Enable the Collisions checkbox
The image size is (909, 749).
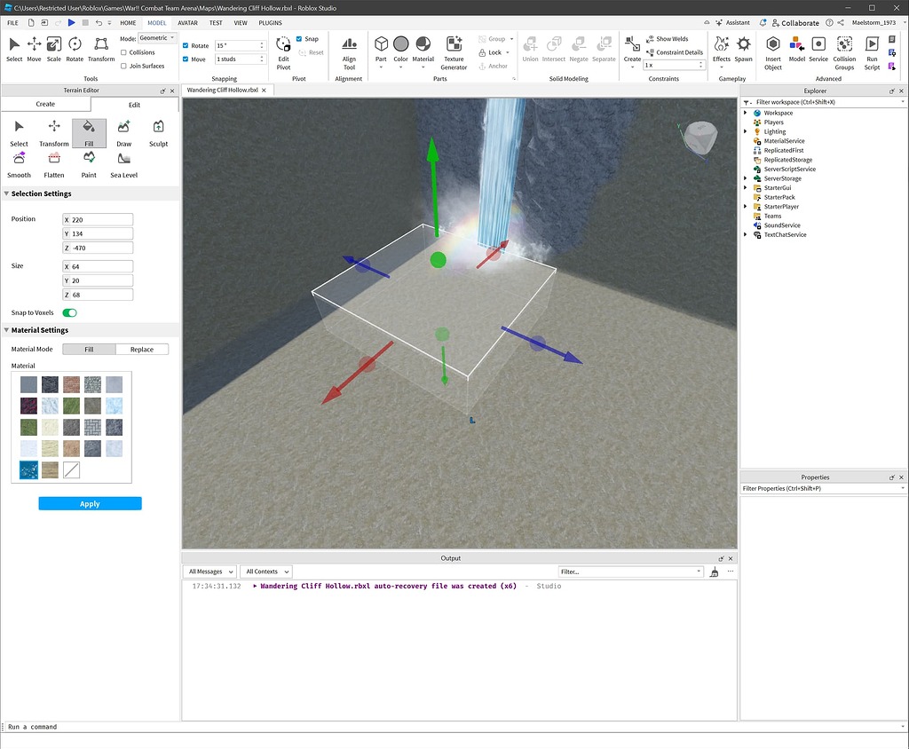point(125,52)
